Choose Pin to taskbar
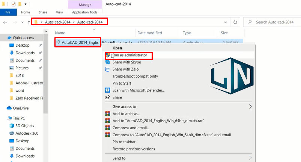 (x=124, y=142)
